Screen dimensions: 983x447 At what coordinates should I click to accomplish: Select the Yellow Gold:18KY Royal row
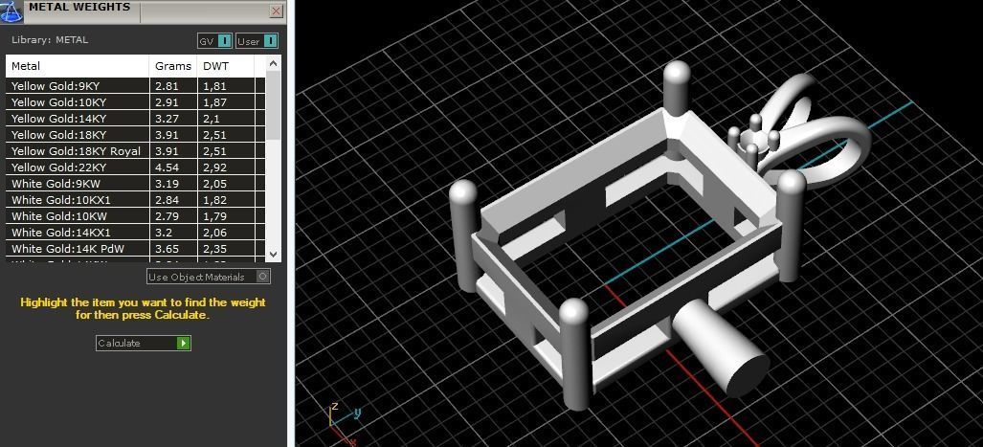tap(135, 151)
